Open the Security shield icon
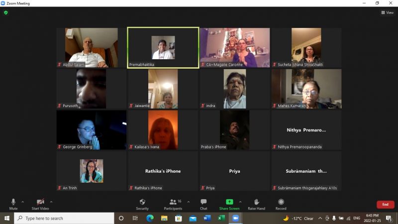The width and height of the screenshot is (398, 224). [142, 202]
